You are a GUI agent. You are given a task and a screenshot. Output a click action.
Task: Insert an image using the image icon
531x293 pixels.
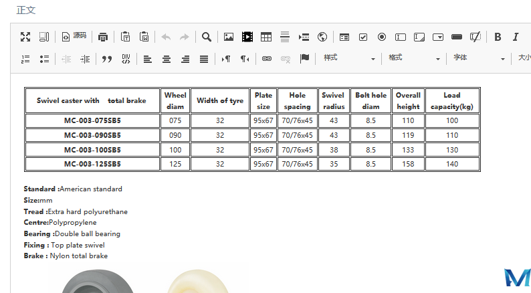click(229, 37)
